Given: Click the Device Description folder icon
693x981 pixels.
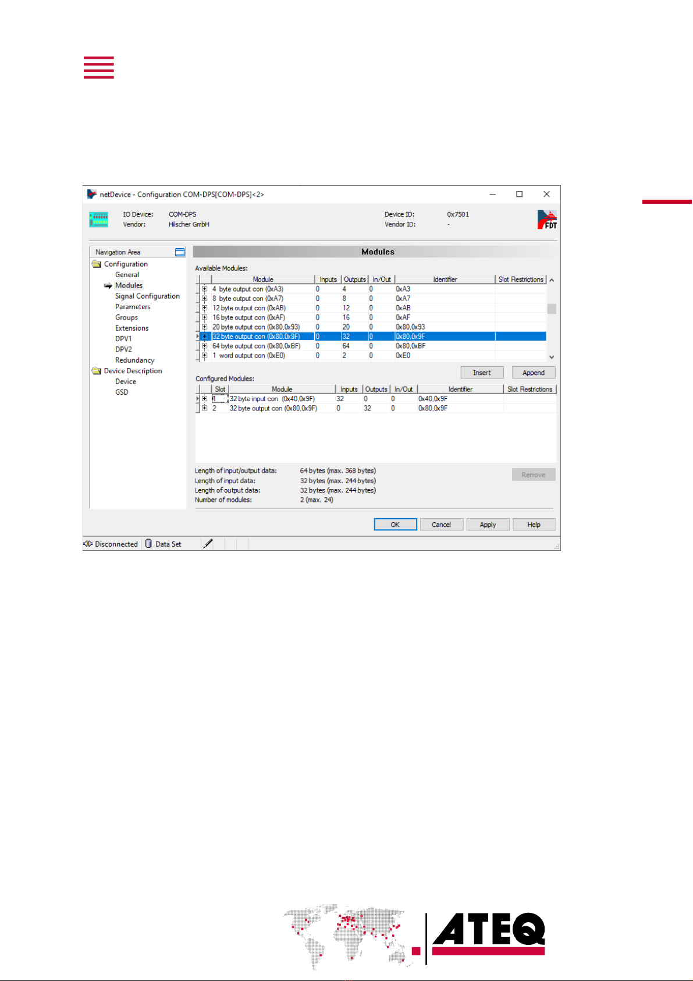Looking at the screenshot, I should [x=97, y=371].
